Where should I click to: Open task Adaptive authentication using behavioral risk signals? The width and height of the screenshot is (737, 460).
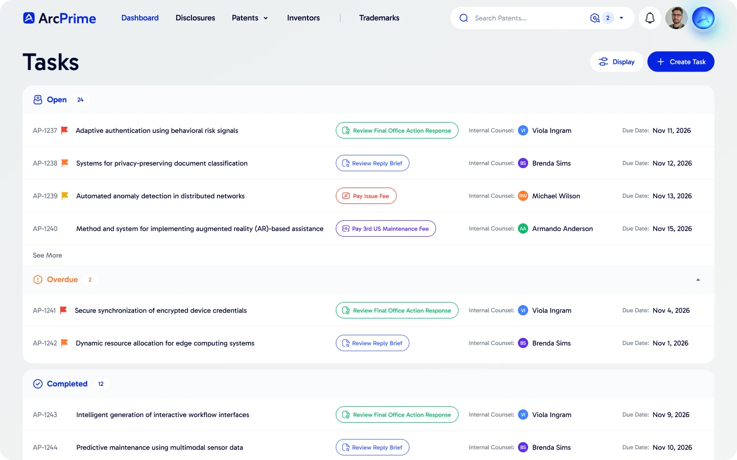(x=157, y=130)
